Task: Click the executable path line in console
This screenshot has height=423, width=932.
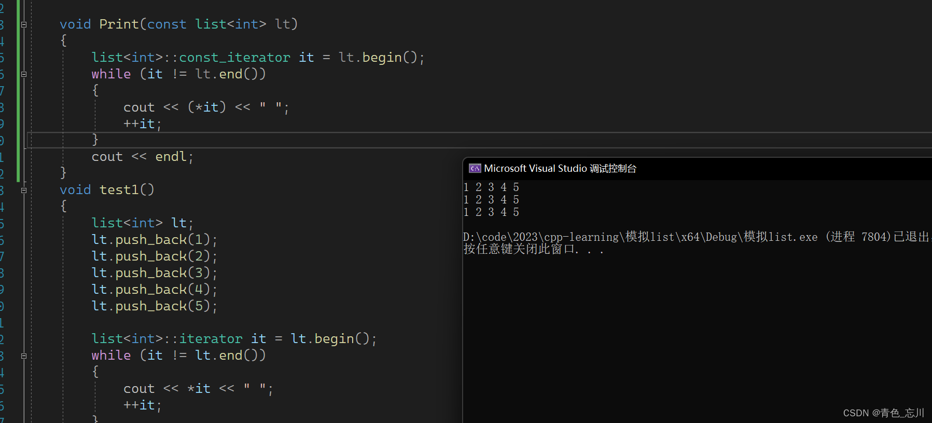Action: [x=697, y=237]
